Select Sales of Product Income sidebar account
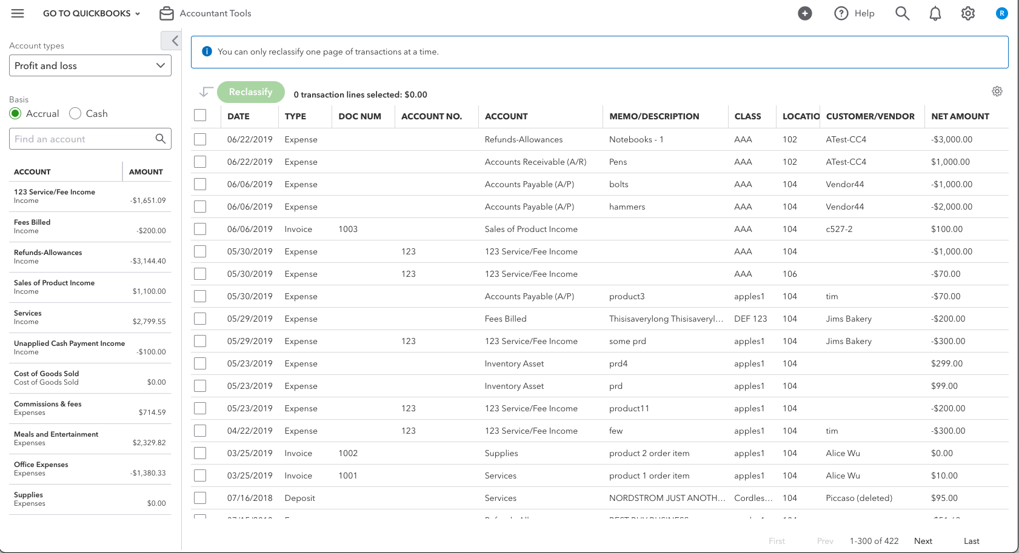1019x553 pixels. point(90,287)
